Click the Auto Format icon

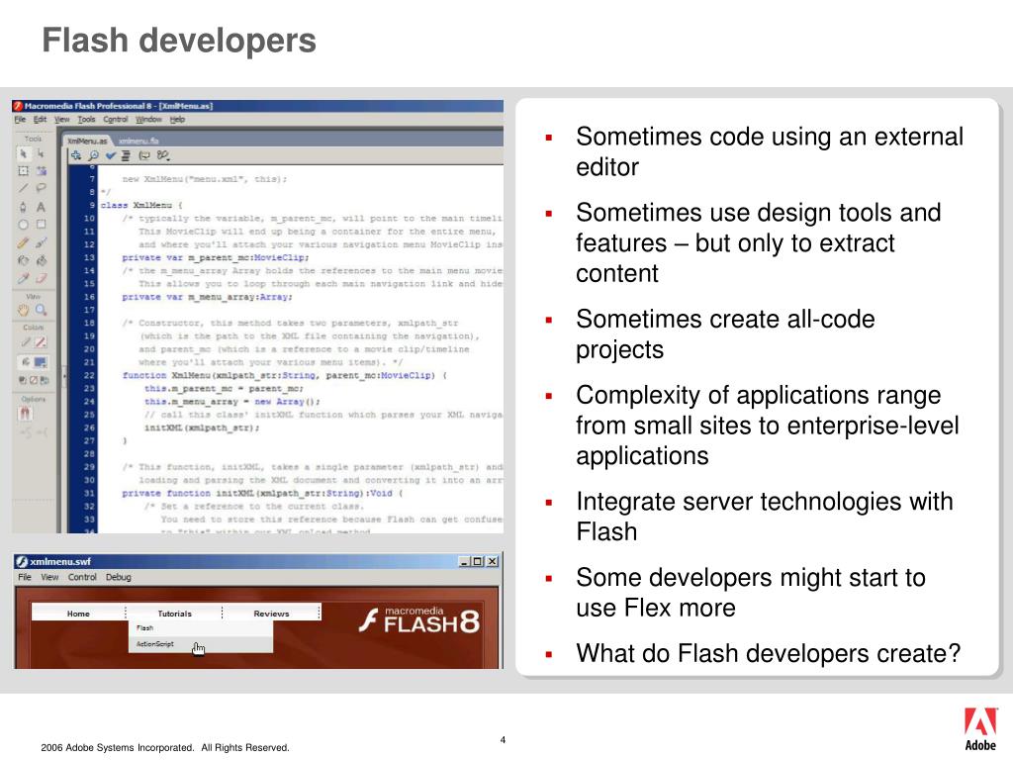(126, 155)
